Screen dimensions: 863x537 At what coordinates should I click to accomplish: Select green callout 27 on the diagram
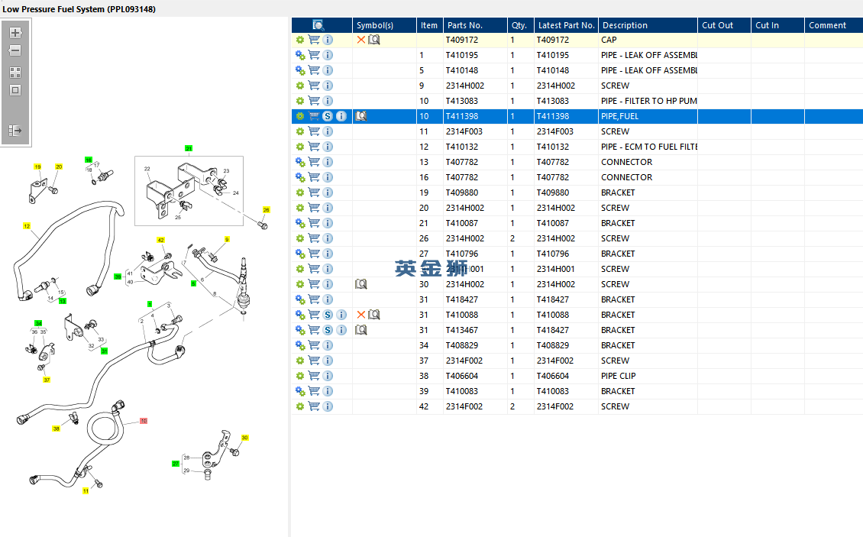coord(176,464)
